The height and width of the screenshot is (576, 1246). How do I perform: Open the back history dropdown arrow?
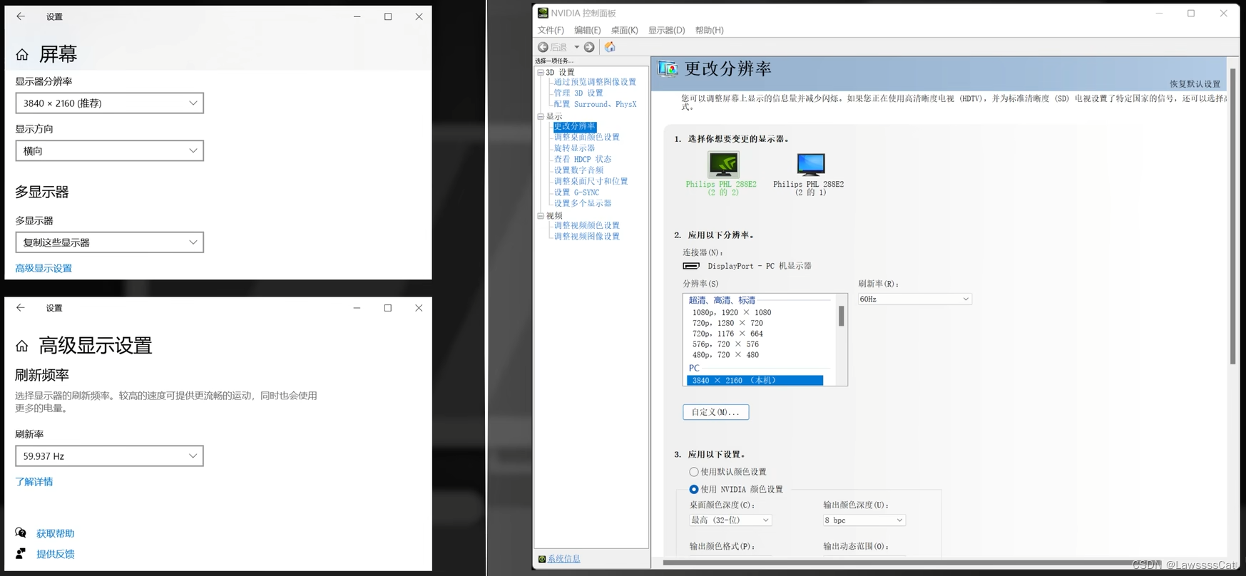(x=576, y=47)
